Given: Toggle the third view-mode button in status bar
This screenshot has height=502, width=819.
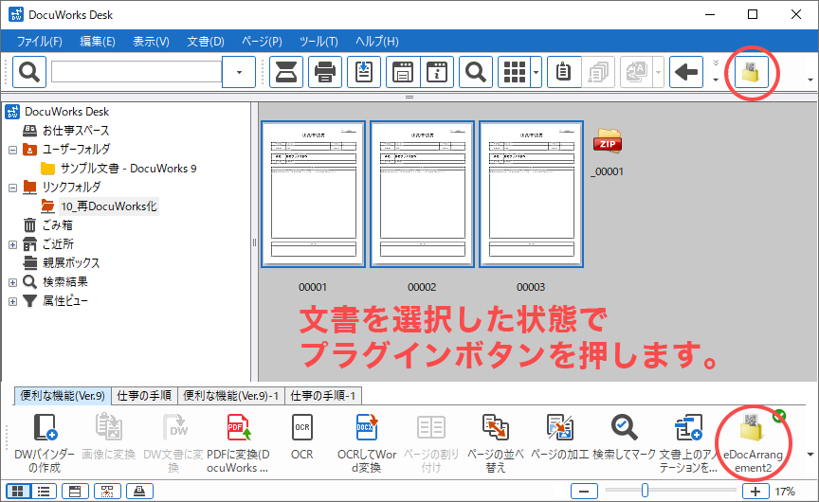Looking at the screenshot, I should 75,491.
